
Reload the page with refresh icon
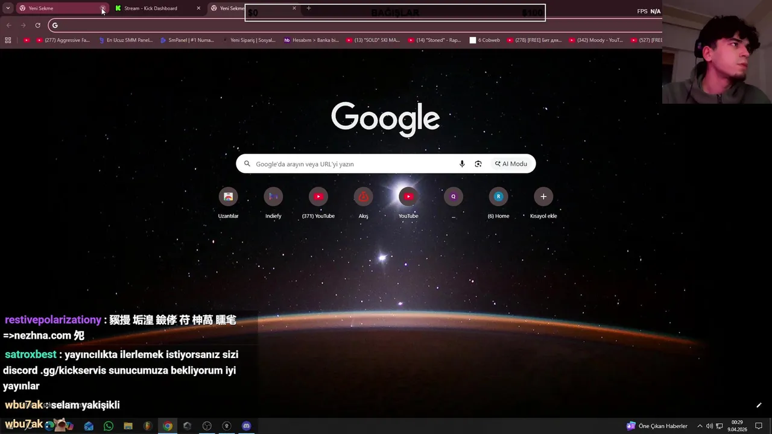(37, 25)
